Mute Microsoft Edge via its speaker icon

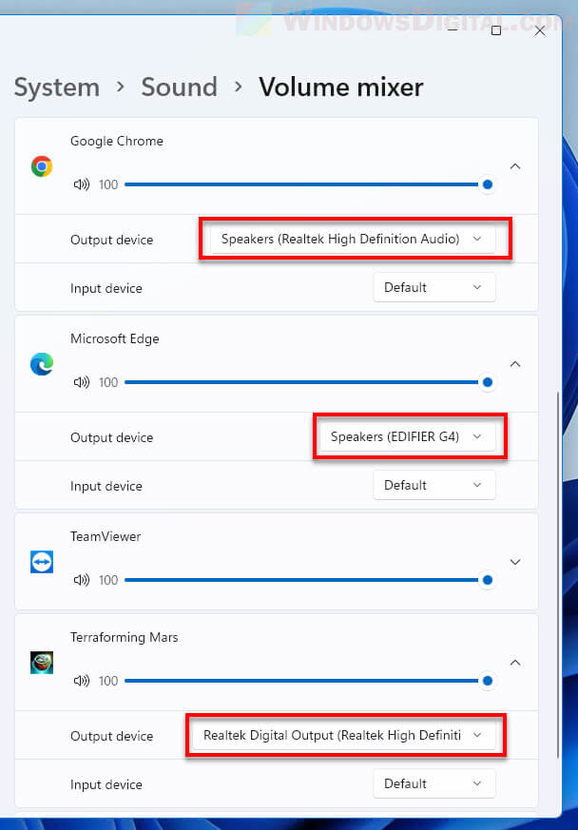click(x=82, y=382)
